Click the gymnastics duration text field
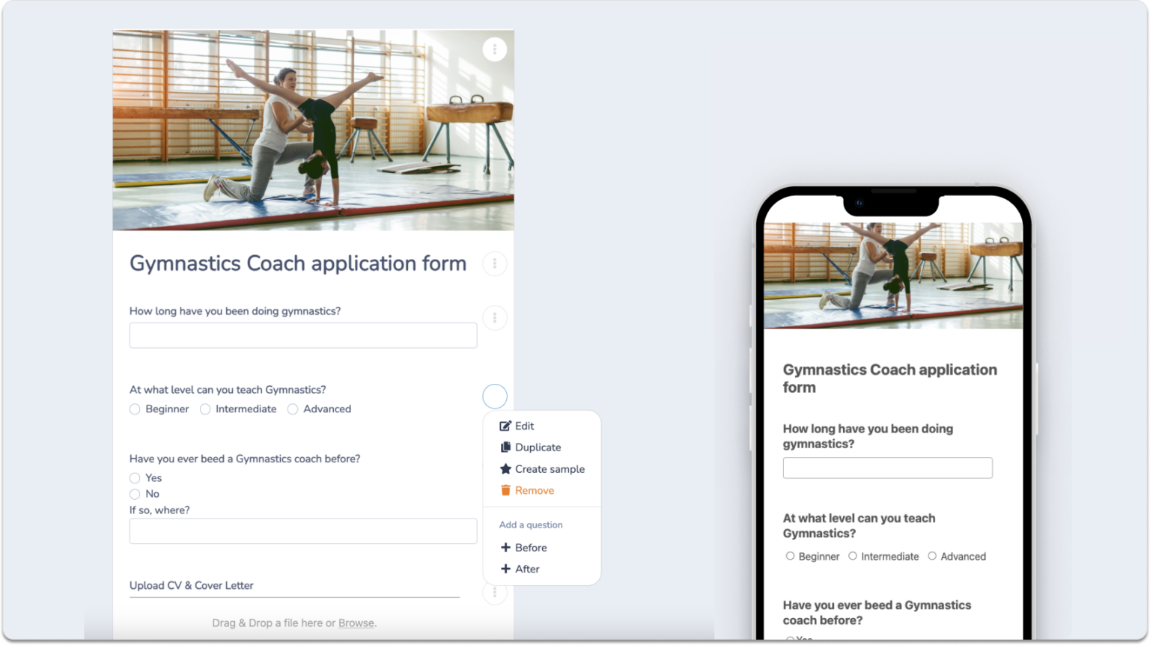The image size is (1150, 645). click(303, 335)
